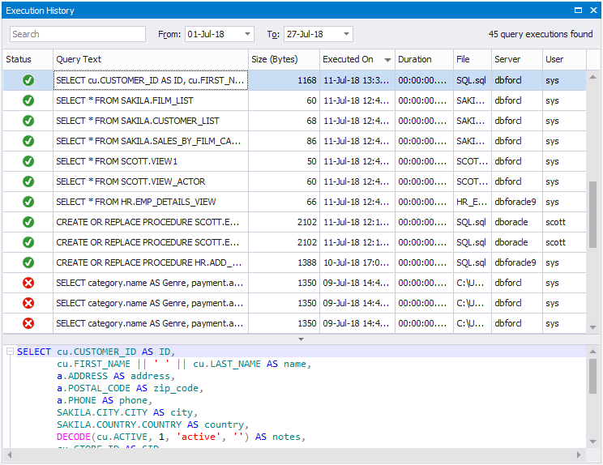Click the green check icon for SCOTT.VIEW_ACTOR query
This screenshot has width=603, height=465.
coord(28,181)
